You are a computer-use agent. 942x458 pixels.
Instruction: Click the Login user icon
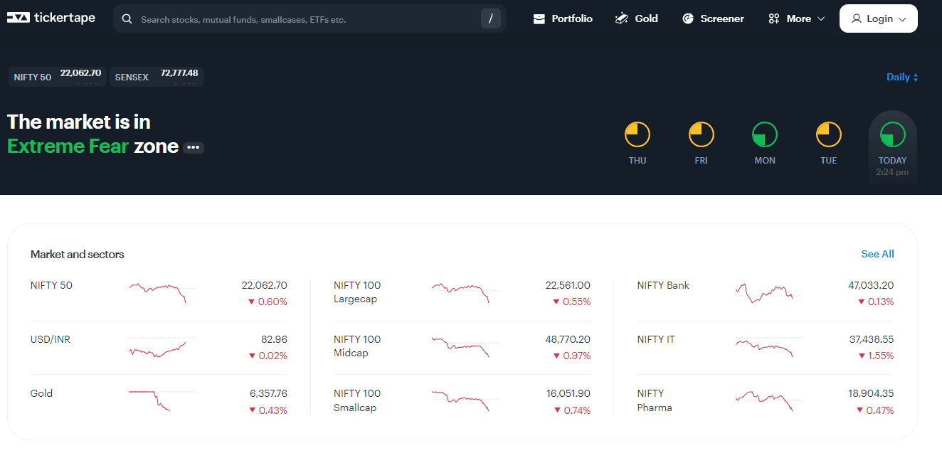tap(857, 18)
